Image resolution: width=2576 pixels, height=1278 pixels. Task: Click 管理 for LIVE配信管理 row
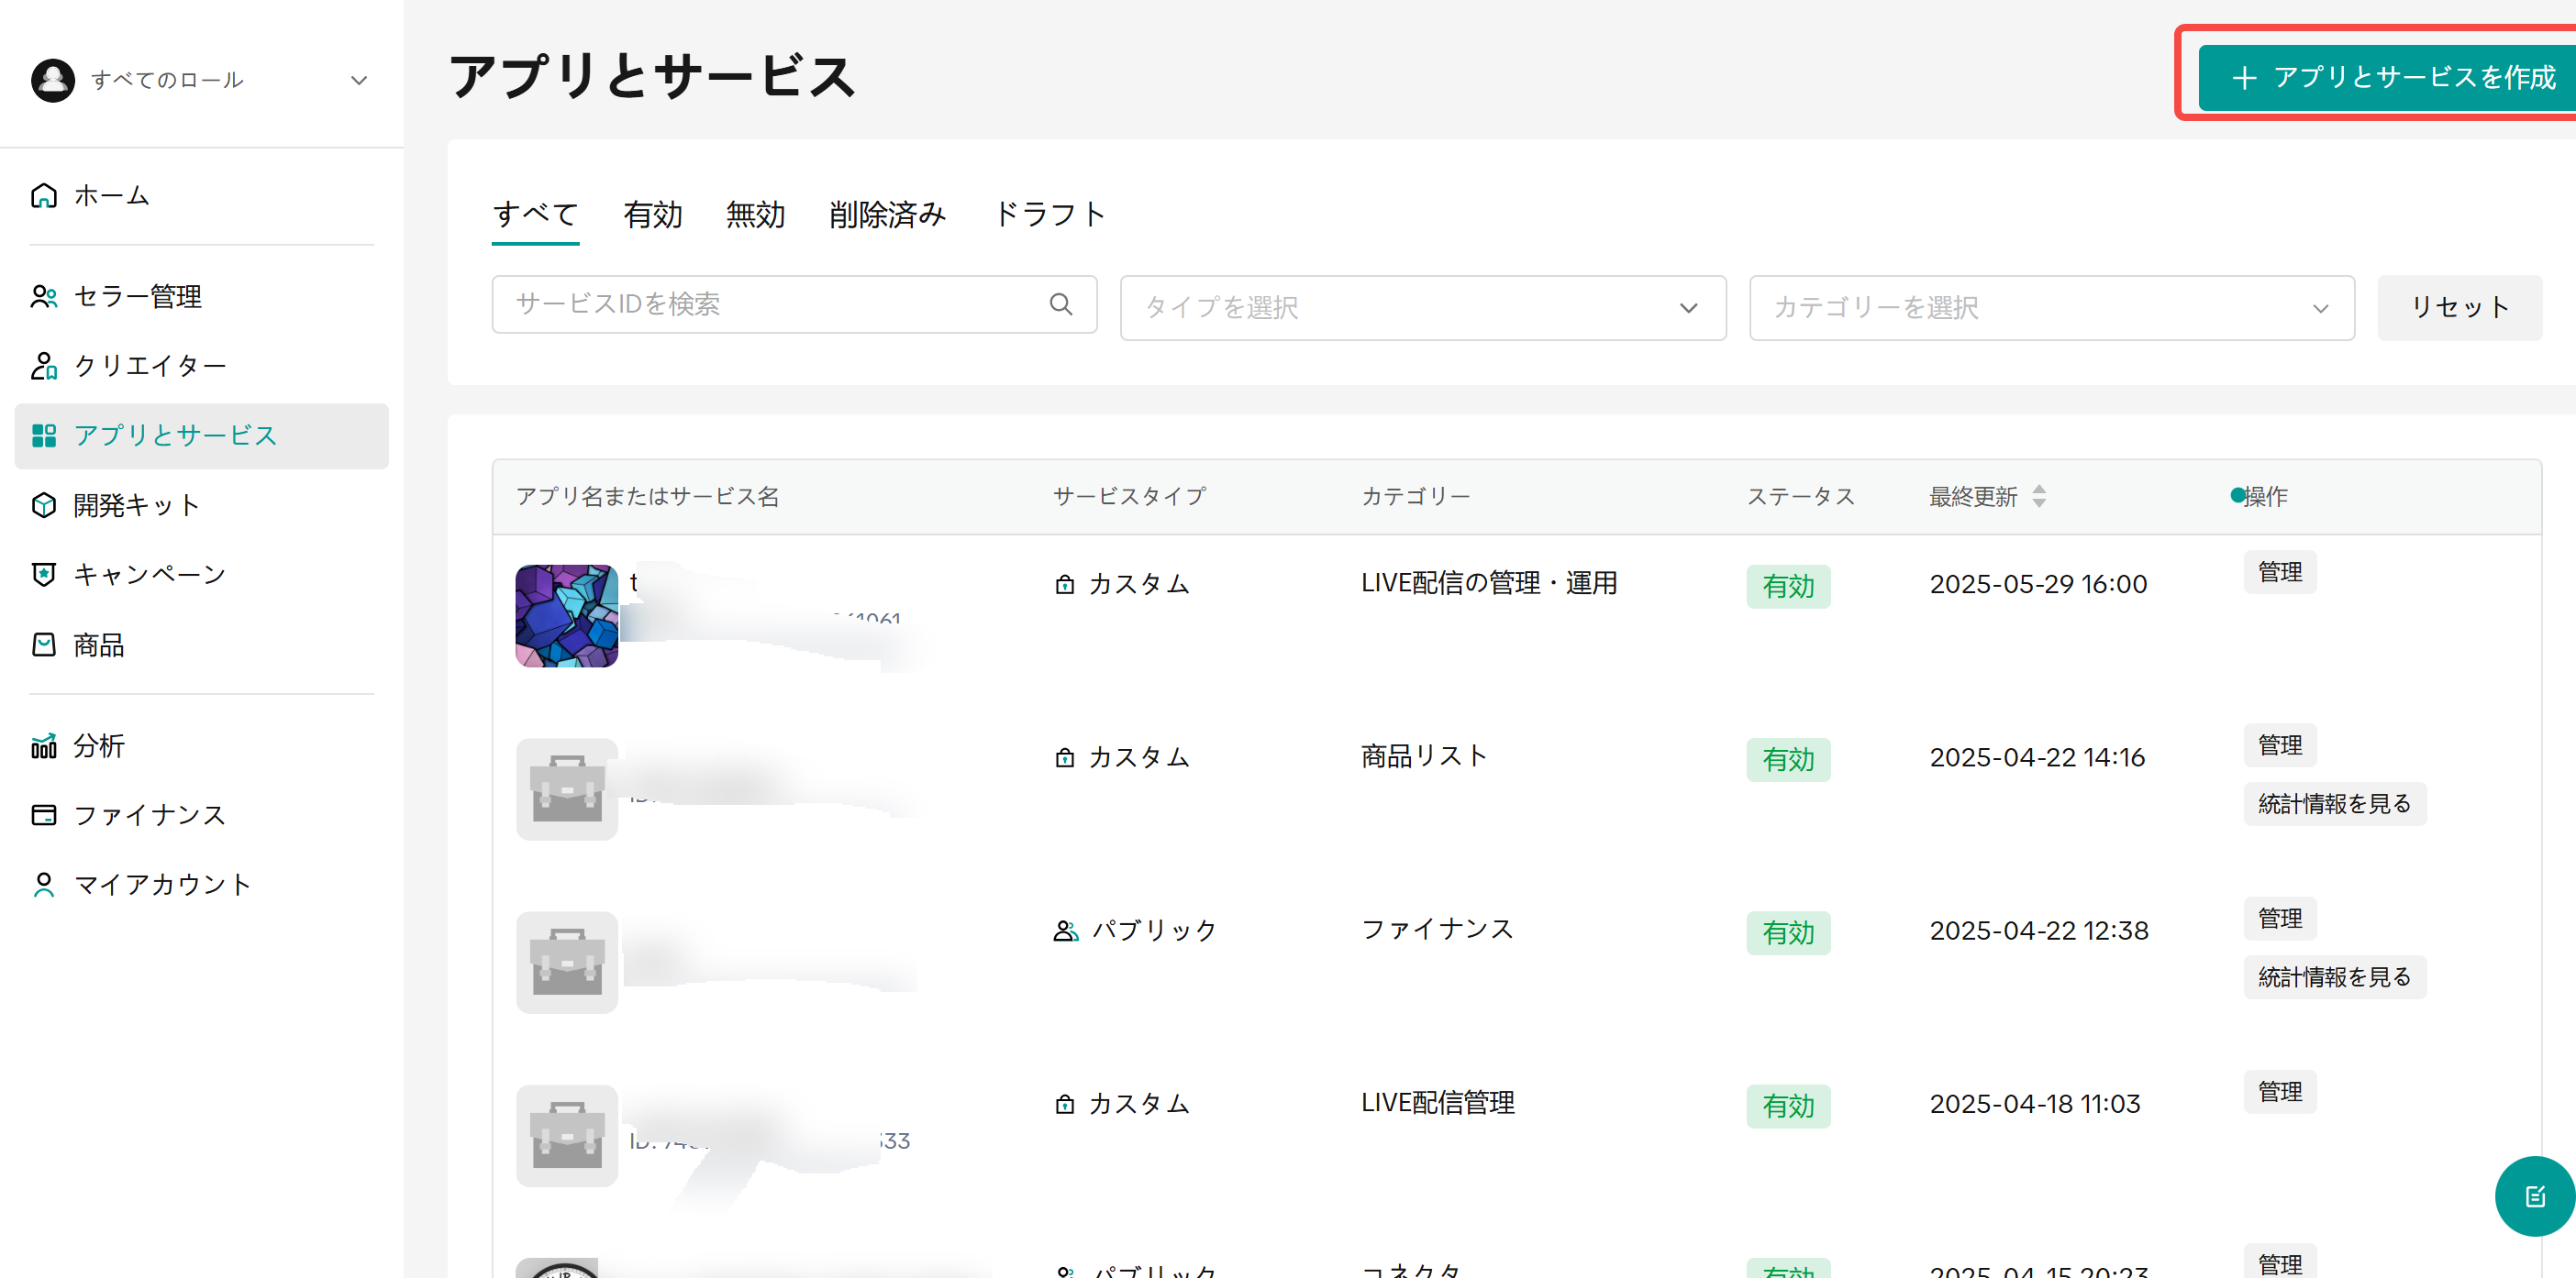point(2280,1092)
